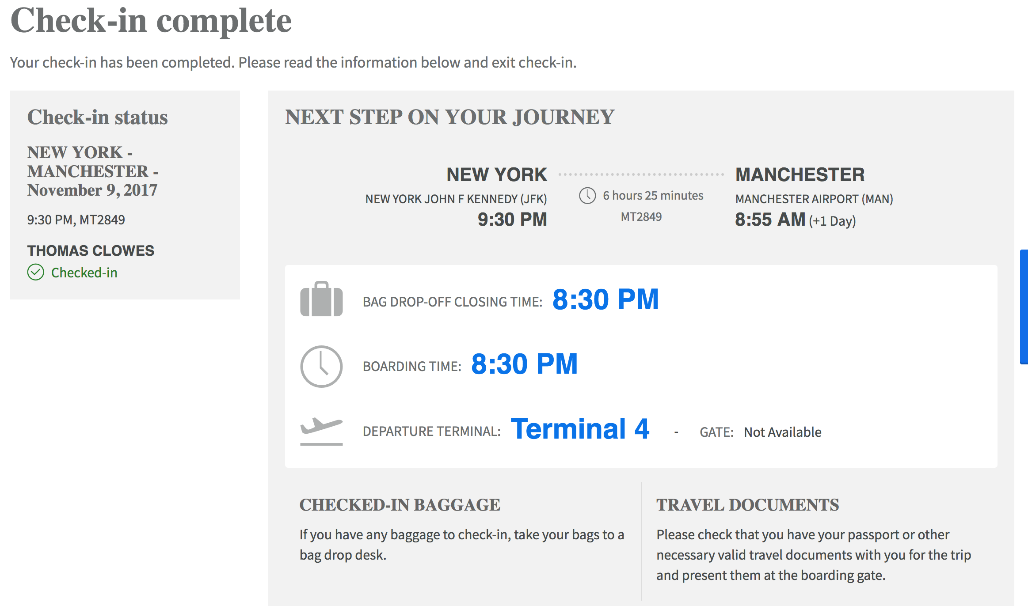Click the CHECKED-IN BAGGAGE heading
The height and width of the screenshot is (606, 1028).
coord(400,505)
